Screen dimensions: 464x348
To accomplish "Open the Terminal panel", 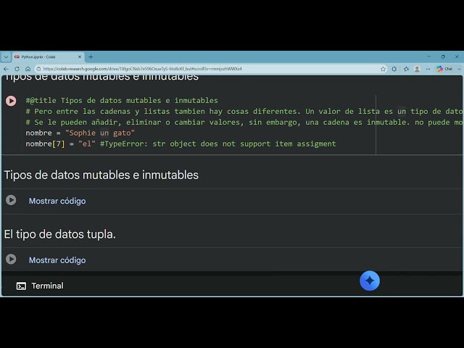I will pos(40,286).
